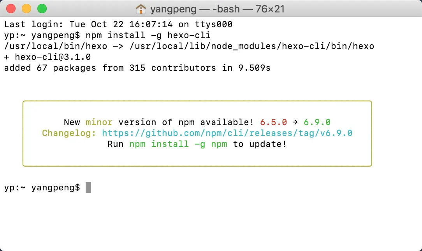
Task: Click the terminal cursor block at the prompt
Action: click(88, 187)
